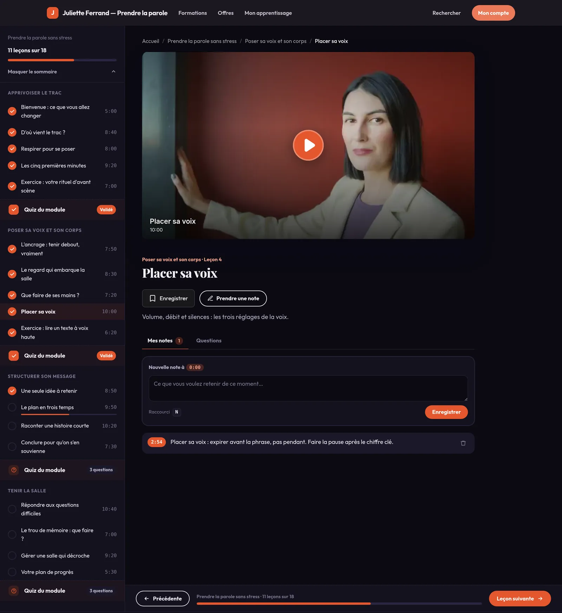Click the Accueil breadcrumb link

(151, 41)
